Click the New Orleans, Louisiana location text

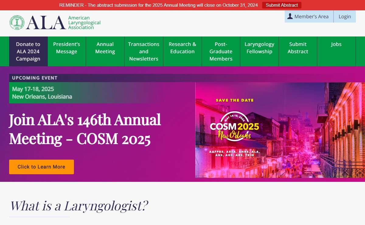[42, 97]
